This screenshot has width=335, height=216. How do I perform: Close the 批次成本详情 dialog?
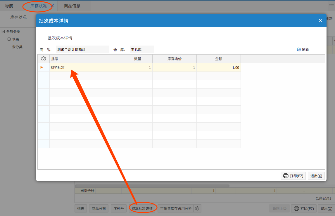click(320, 20)
